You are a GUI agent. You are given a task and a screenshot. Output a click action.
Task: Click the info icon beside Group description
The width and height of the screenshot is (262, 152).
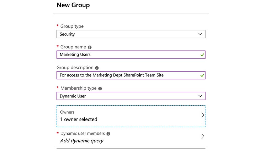pos(97,68)
